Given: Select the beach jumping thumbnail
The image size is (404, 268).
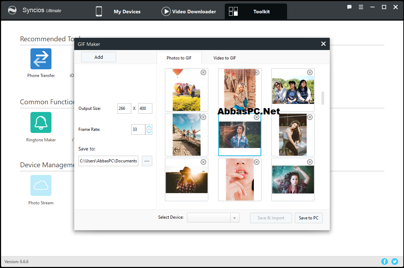Looking at the screenshot, I should (187, 135).
